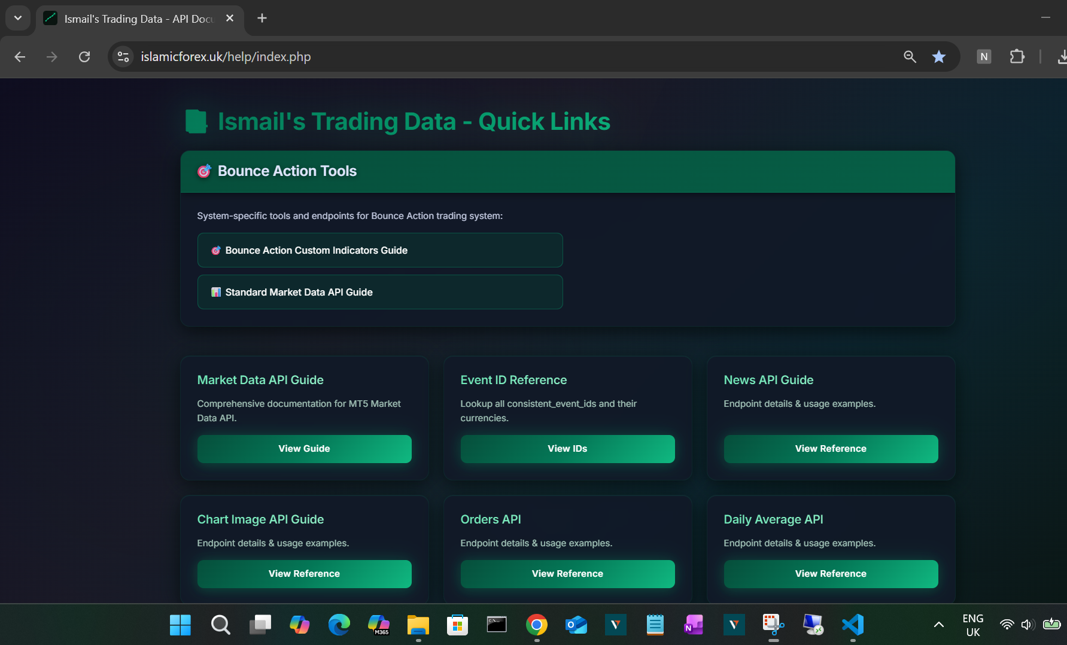Reload the current page
The width and height of the screenshot is (1067, 645).
pyautogui.click(x=84, y=56)
